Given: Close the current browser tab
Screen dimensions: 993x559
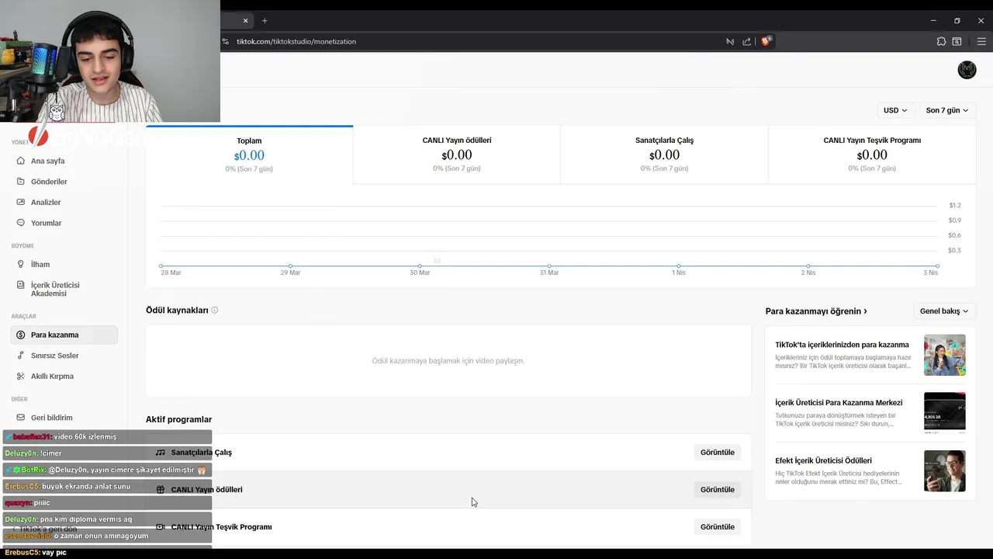Looking at the screenshot, I should point(246,20).
